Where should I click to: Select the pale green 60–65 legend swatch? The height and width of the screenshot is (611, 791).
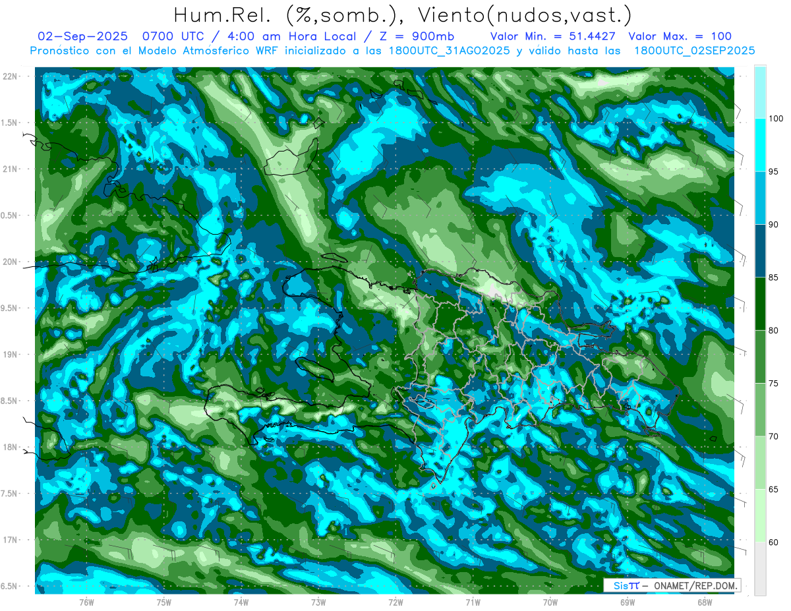pyautogui.click(x=760, y=515)
